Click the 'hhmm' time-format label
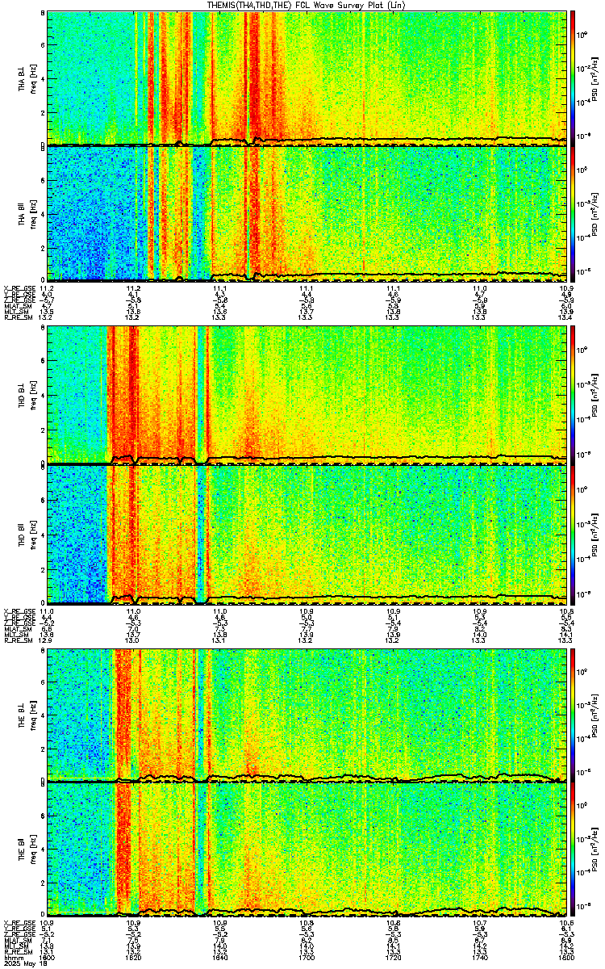605x969 pixels. 12,958
